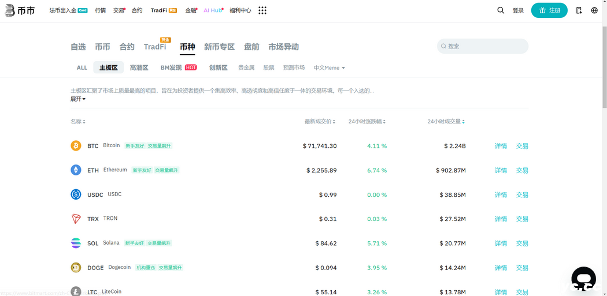Screen dimensions: 607x296
Task: Select the 股票 filter
Action: point(269,68)
